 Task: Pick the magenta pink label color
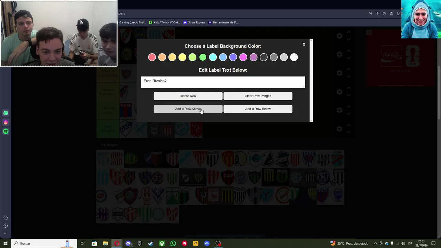[x=243, y=57]
